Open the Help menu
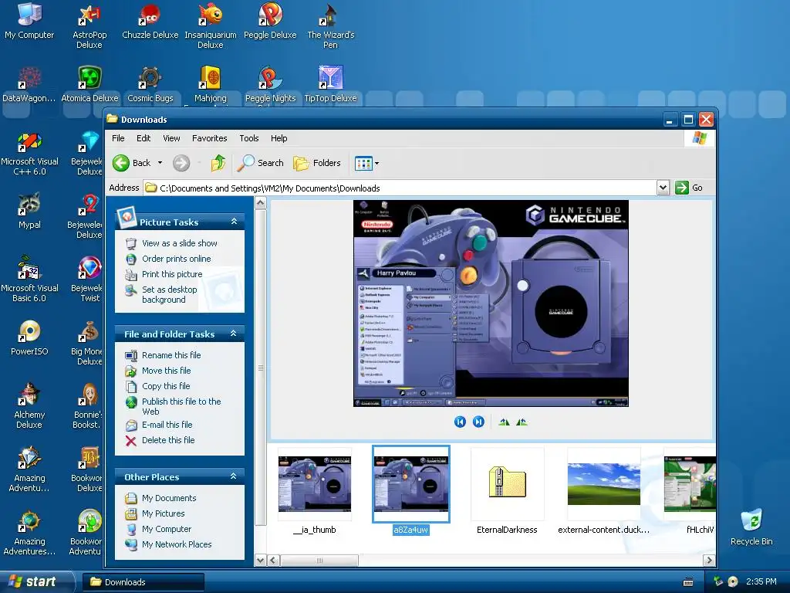 pos(279,138)
